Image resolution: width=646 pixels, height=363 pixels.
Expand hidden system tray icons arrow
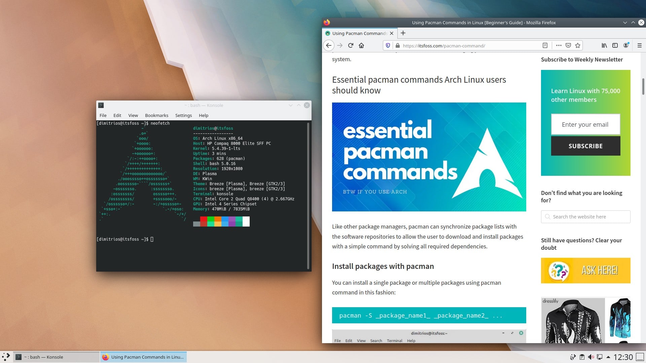pos(608,357)
